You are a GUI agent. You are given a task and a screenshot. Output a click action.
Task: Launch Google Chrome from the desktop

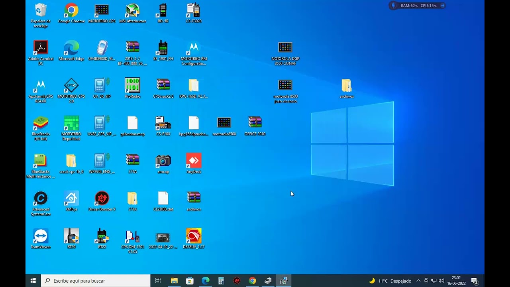pos(71,13)
